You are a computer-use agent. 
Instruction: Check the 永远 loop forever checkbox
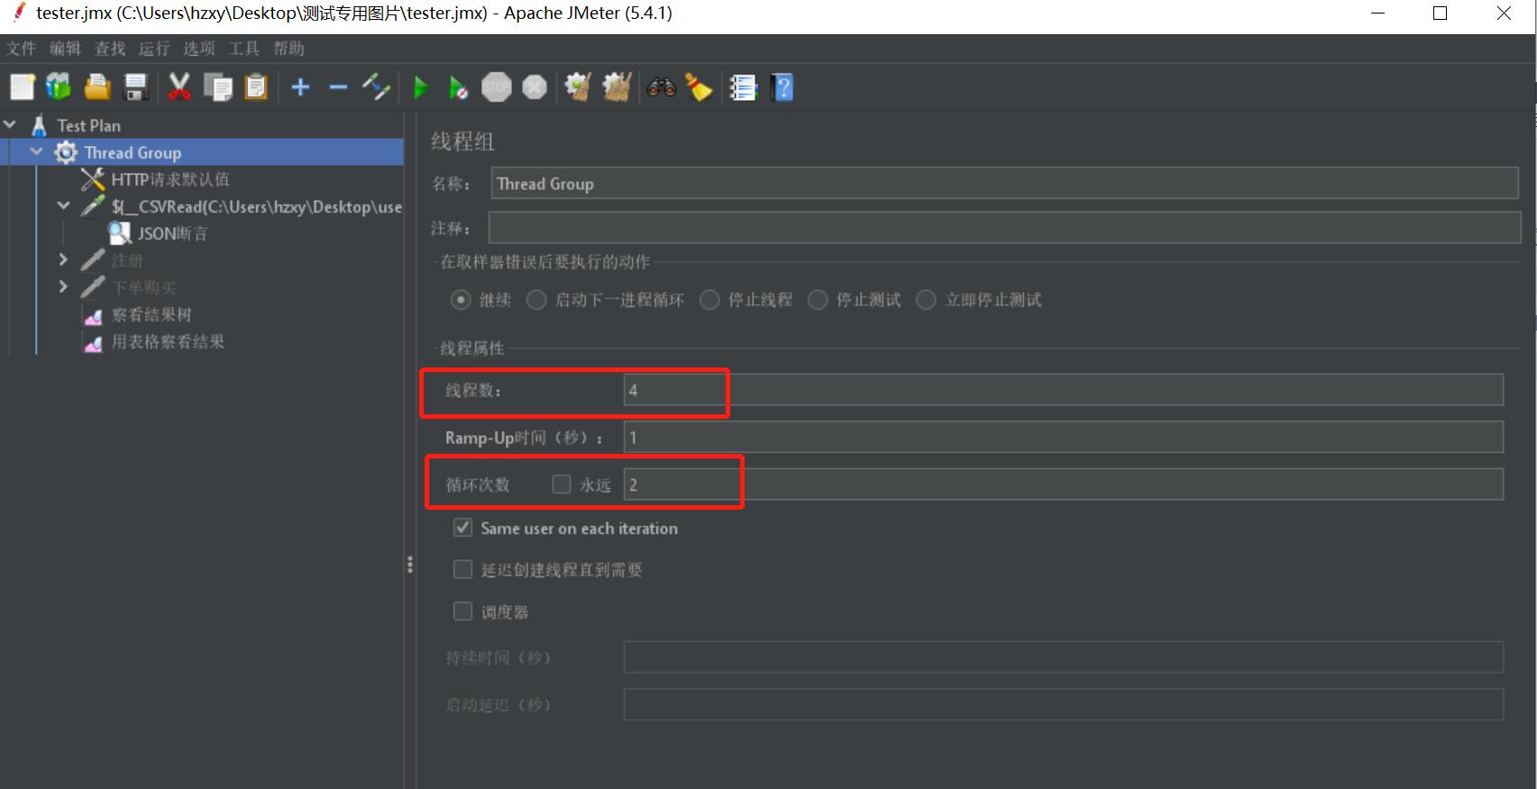[x=562, y=485]
